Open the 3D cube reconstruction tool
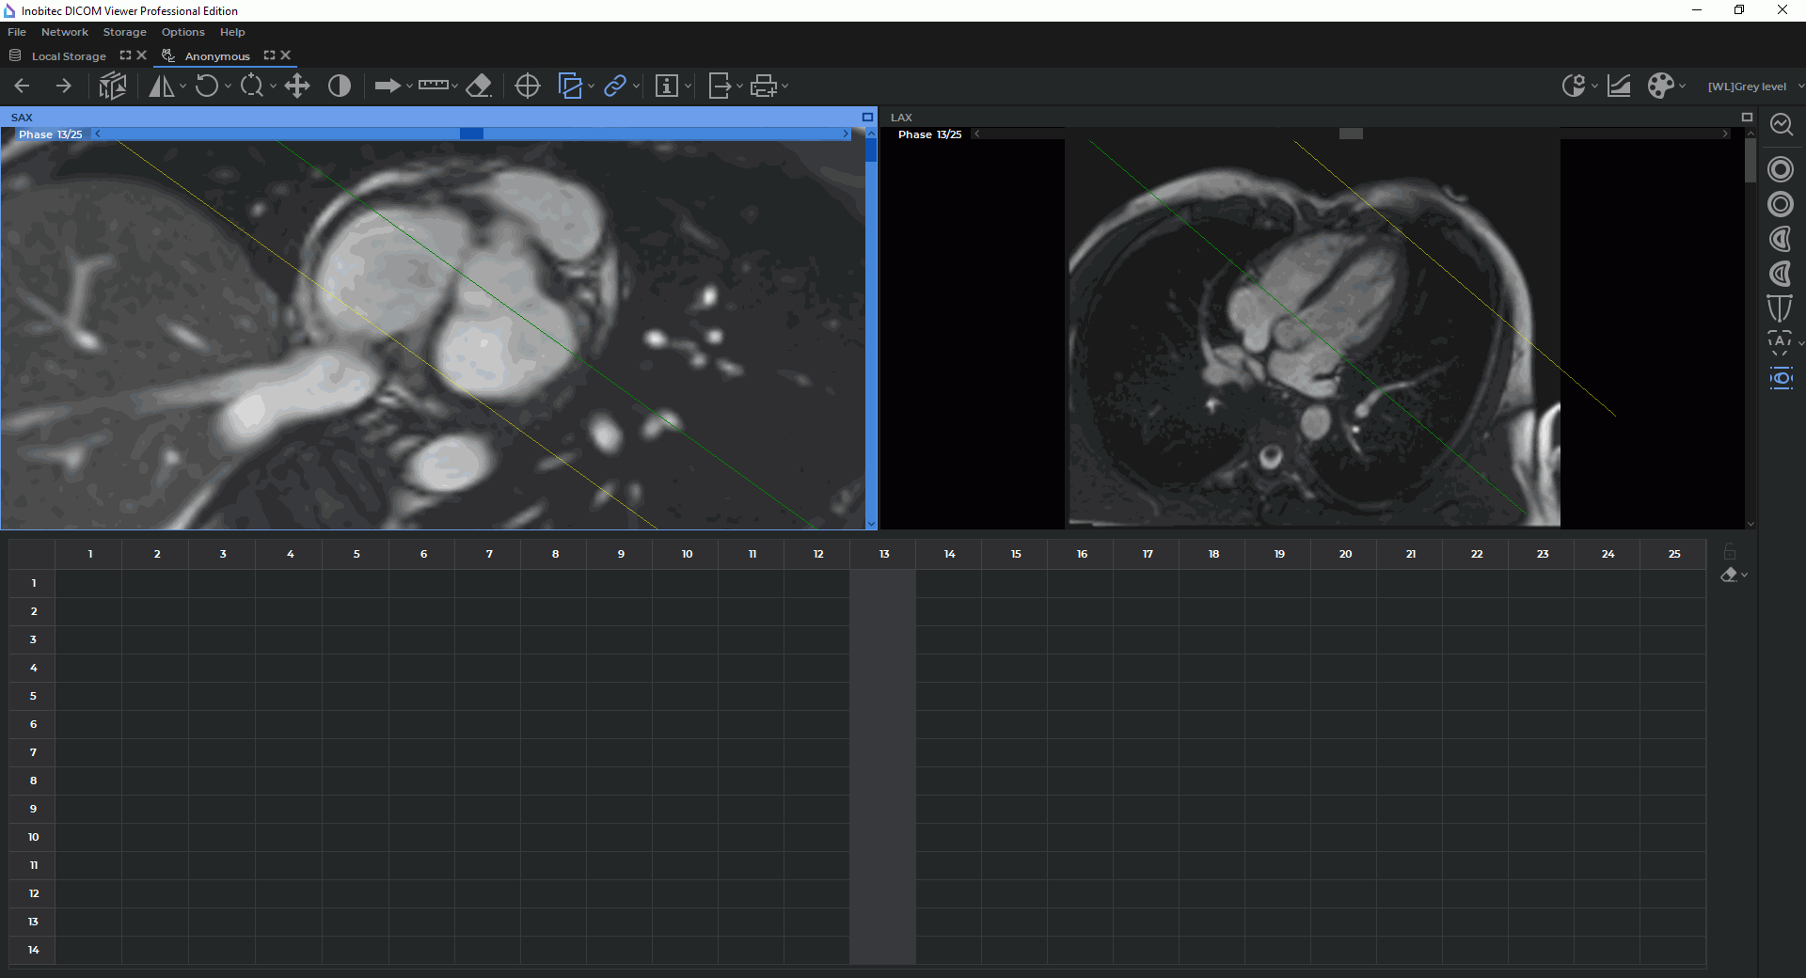 click(x=113, y=87)
